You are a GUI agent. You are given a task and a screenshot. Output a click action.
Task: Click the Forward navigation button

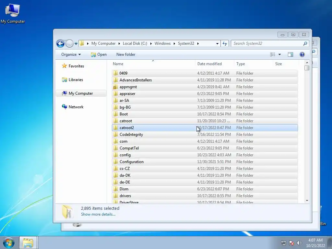pos(69,44)
